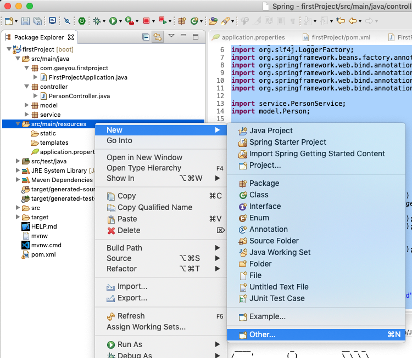
Task: Choose Interface in New submenu
Action: coord(316,206)
